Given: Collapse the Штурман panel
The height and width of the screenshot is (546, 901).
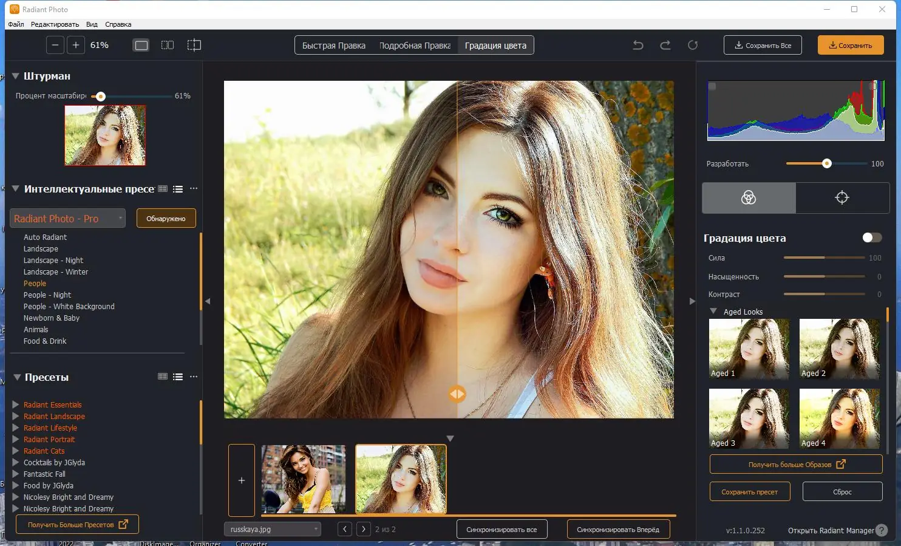Looking at the screenshot, I should pos(16,76).
